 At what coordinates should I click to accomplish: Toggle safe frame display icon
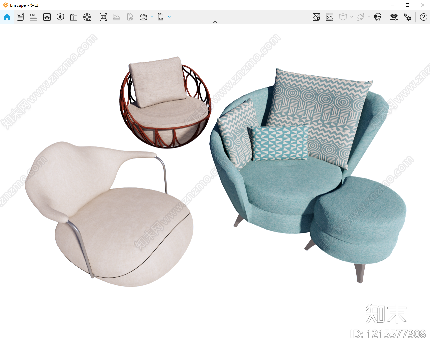(x=330, y=17)
